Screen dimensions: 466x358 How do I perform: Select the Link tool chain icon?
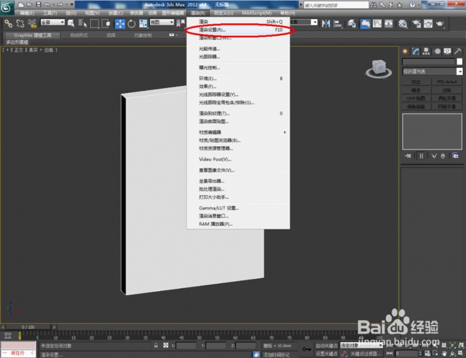pyautogui.click(x=8, y=23)
